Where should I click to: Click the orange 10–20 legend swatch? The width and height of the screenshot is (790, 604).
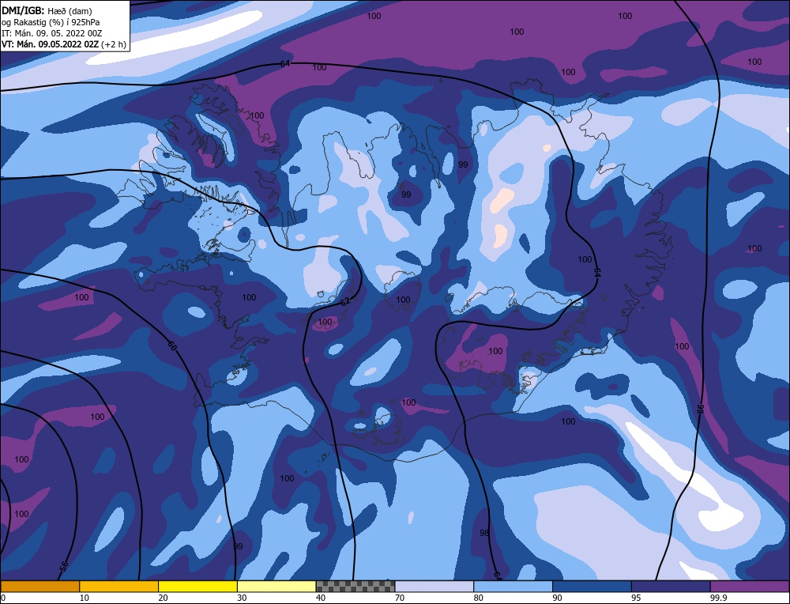pos(119,586)
